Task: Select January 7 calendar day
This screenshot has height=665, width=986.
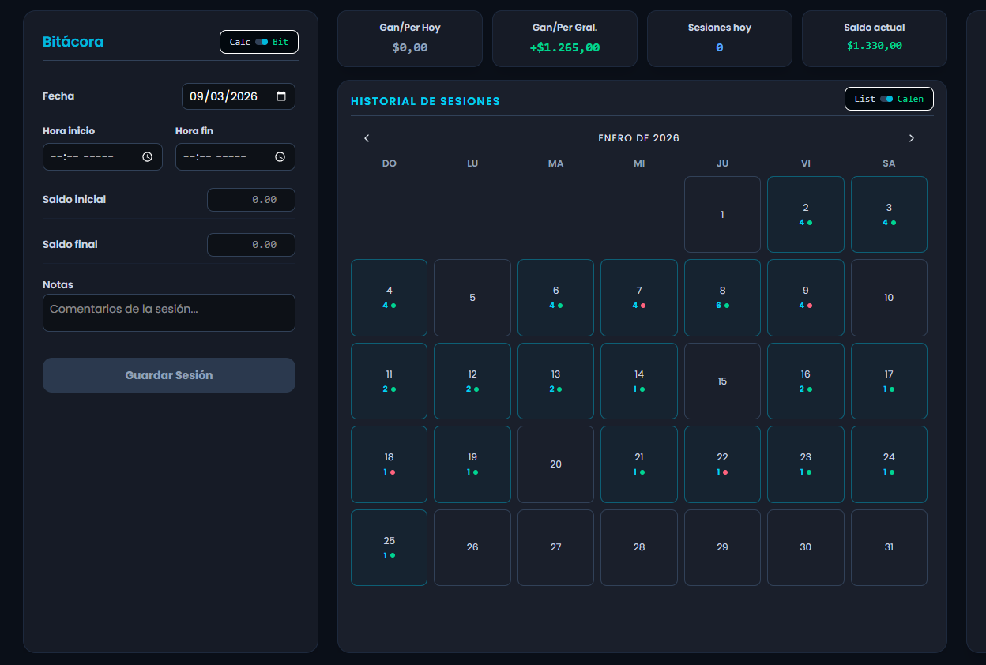Action: coord(639,298)
